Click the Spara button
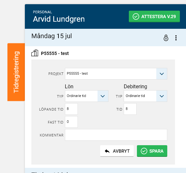The image size is (186, 173). [152, 151]
